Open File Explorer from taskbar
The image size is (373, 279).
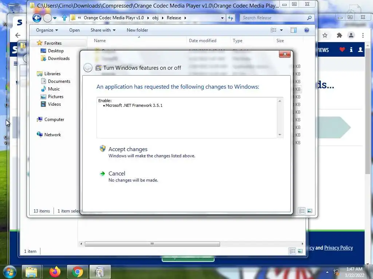click(32, 272)
